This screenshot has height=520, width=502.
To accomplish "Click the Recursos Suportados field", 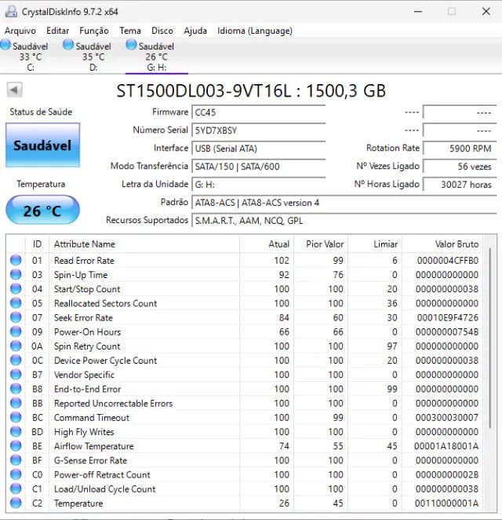I will pyautogui.click(x=344, y=221).
